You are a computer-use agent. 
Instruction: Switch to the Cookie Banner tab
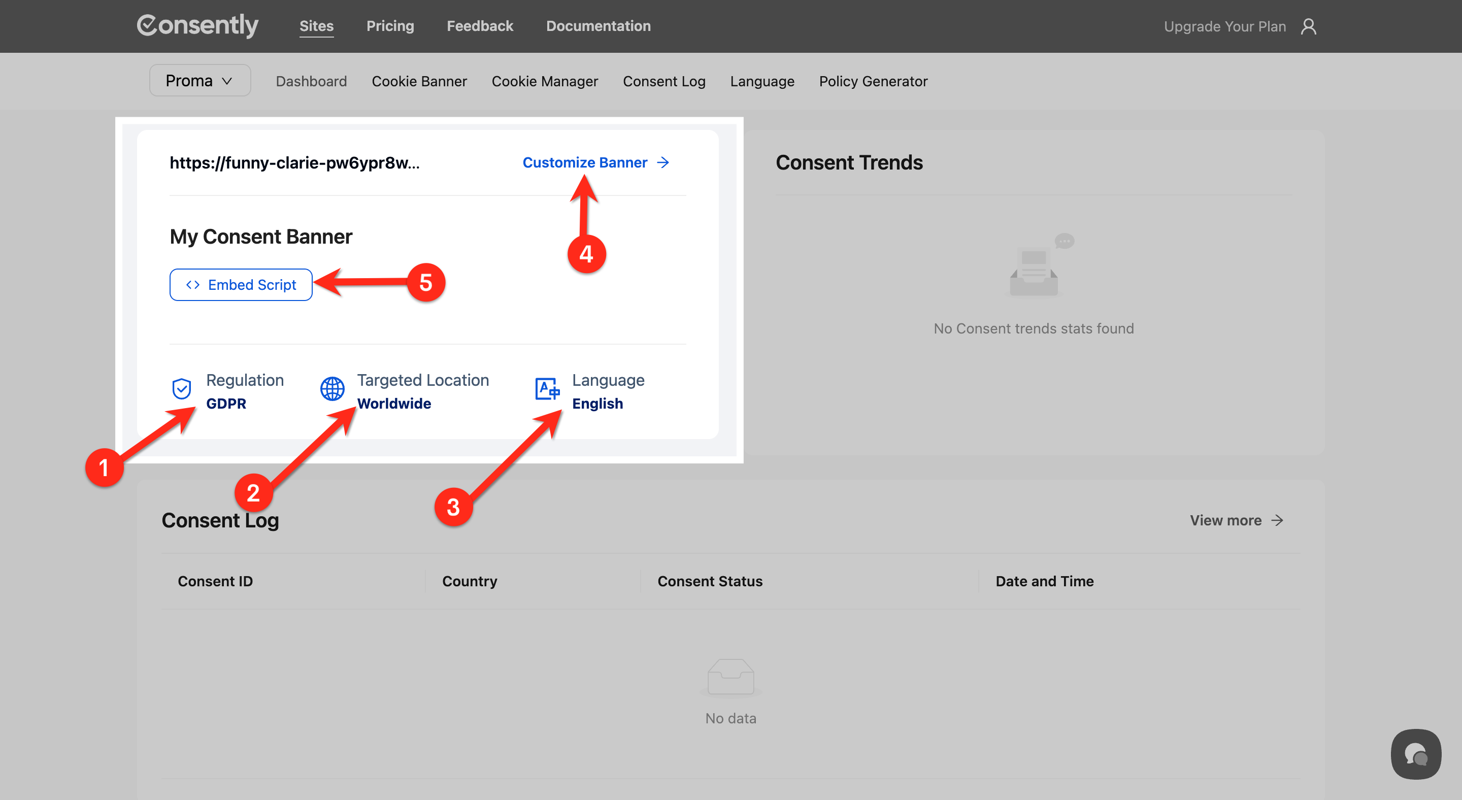click(x=419, y=81)
